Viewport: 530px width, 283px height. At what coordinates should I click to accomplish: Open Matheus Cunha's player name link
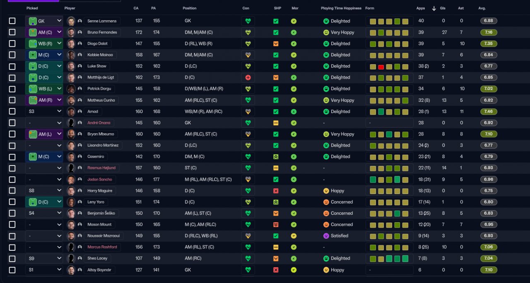point(102,100)
